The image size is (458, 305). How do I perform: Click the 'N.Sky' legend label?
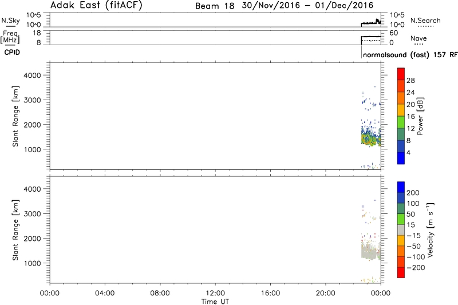click(x=10, y=21)
